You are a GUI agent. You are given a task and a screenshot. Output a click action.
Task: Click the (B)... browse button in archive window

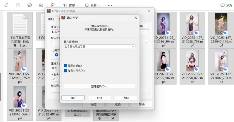[x=144, y=26]
